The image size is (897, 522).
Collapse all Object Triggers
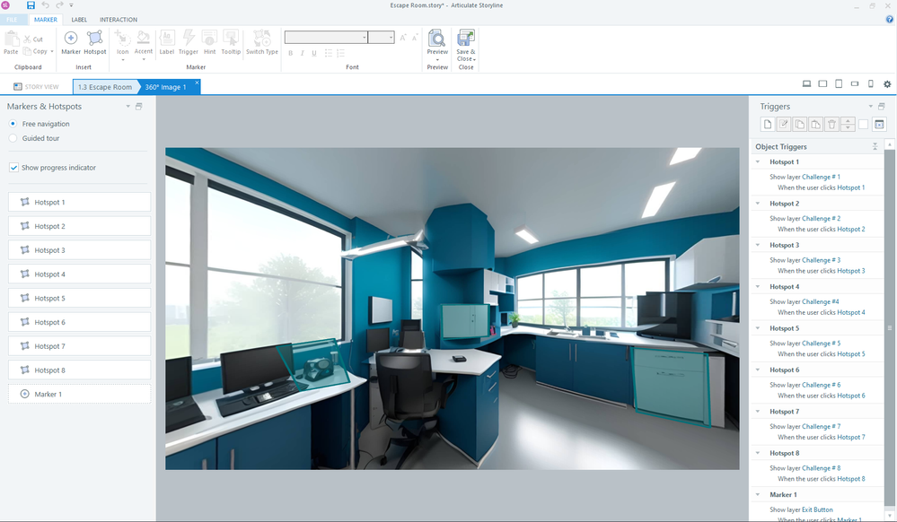coord(875,146)
